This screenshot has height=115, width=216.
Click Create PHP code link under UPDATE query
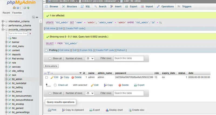pyautogui.click(x=75, y=29)
